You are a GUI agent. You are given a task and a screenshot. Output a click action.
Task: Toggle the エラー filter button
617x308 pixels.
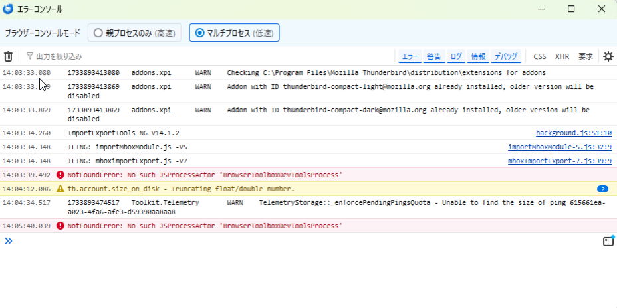[410, 56]
